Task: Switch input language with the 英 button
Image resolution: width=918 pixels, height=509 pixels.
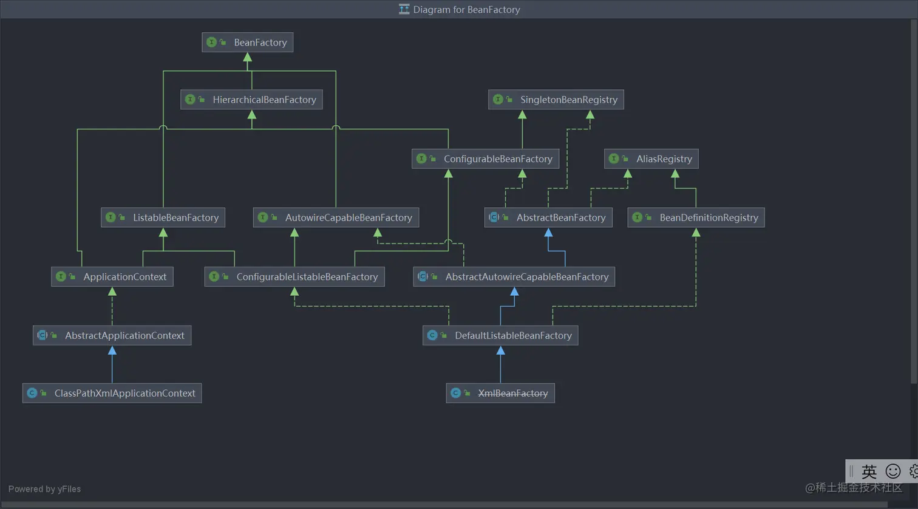Action: click(x=869, y=471)
